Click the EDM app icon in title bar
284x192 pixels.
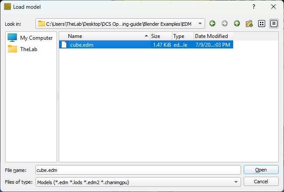7,7
